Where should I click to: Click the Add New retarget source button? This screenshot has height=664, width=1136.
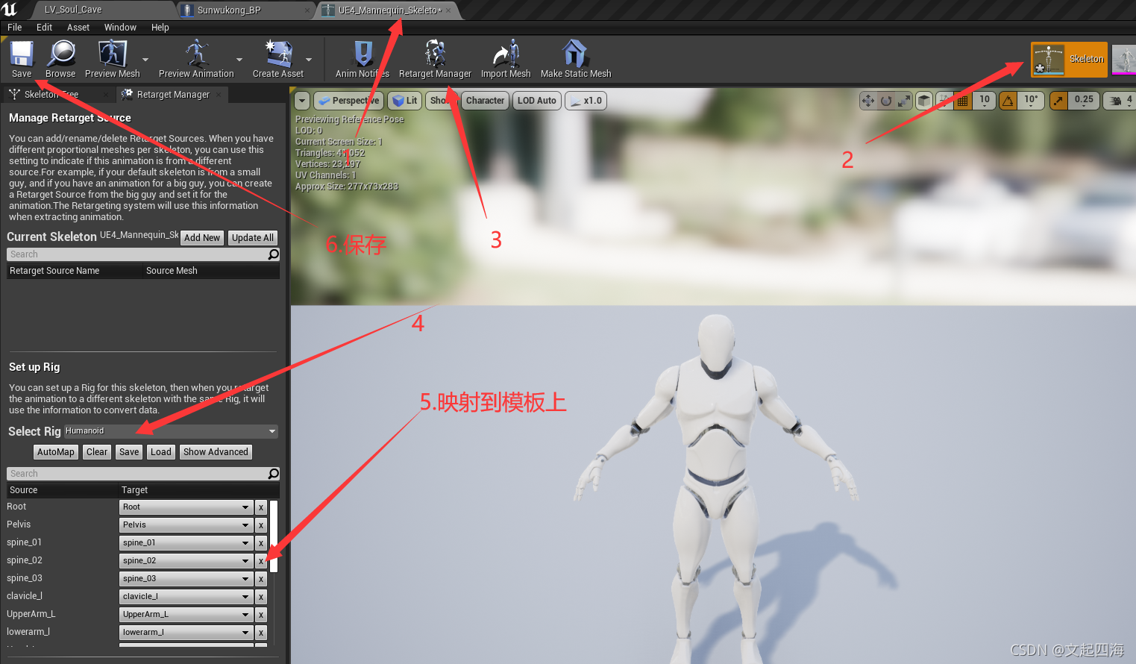pyautogui.click(x=202, y=238)
